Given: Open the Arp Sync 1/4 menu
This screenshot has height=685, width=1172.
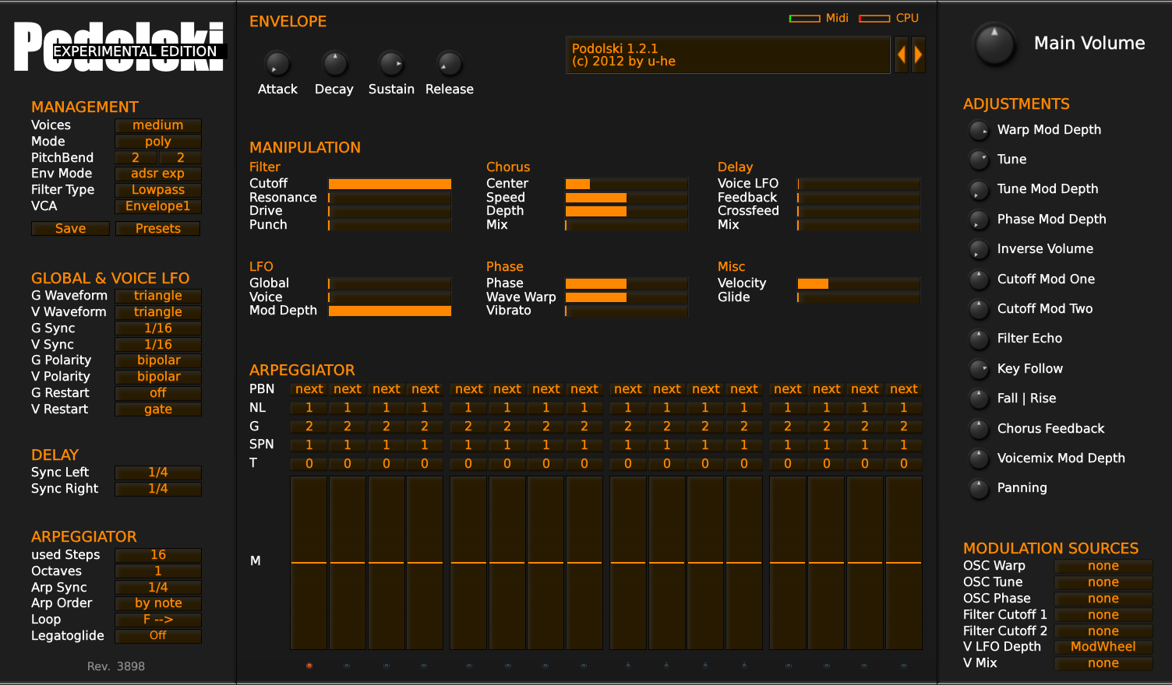Looking at the screenshot, I should click(158, 588).
